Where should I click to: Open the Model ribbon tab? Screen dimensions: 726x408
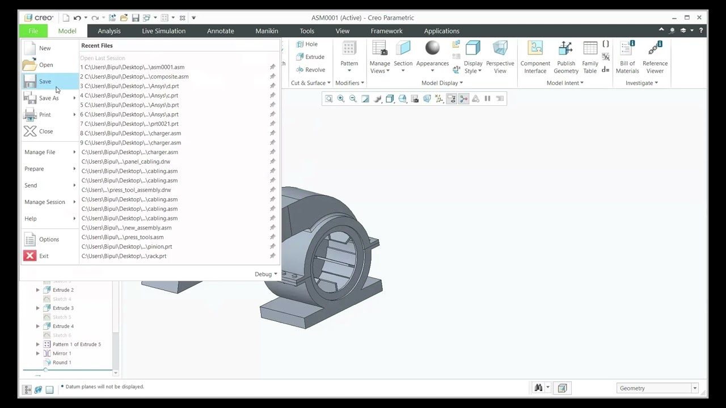pyautogui.click(x=67, y=31)
